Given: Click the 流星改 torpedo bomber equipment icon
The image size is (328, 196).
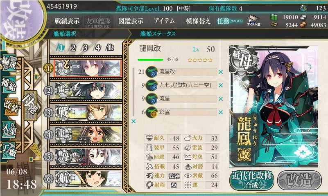Looking at the screenshot, I should (x=152, y=72).
